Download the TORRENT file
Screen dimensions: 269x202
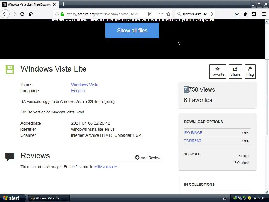coord(193,141)
